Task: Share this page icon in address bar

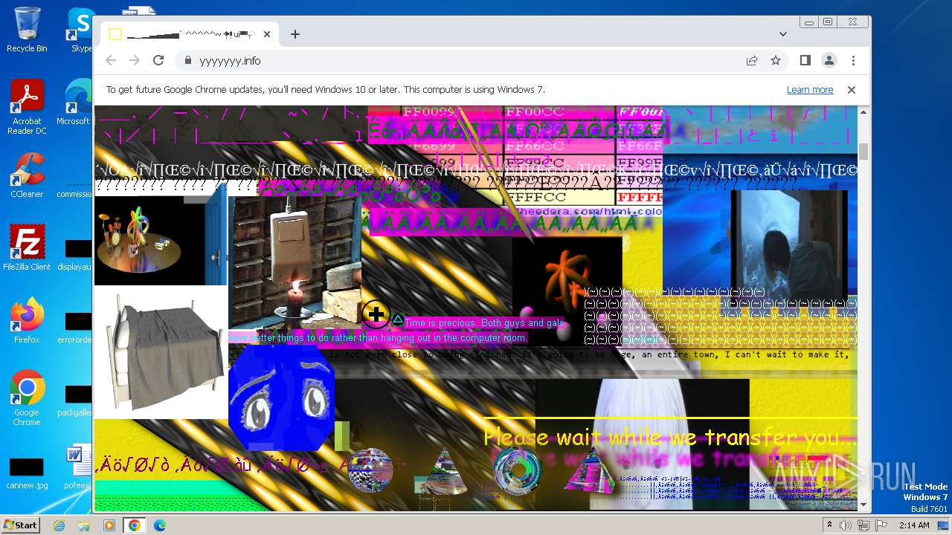Action: [752, 61]
